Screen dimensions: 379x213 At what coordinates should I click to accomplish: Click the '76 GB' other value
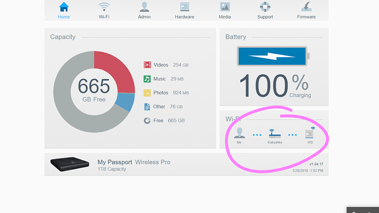(176, 107)
